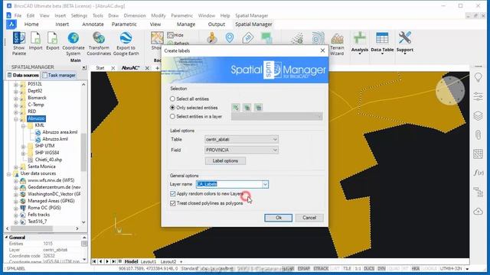Click the Show Palette ribbon icon
490x275 pixels.
18,44
